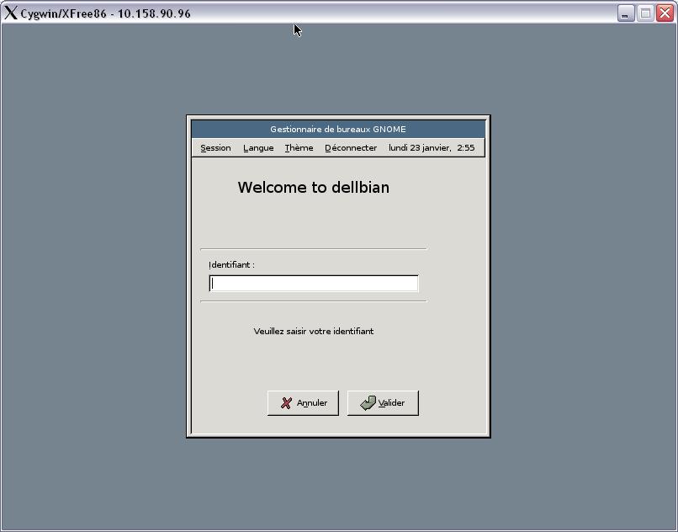Image resolution: width=678 pixels, height=532 pixels.
Task: Click the Cygwin X logo icon
Action: click(x=10, y=13)
